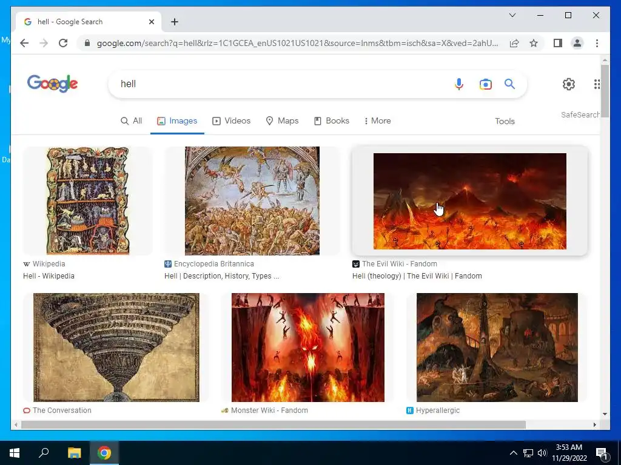Open the Chrome side panel icon

(558, 43)
